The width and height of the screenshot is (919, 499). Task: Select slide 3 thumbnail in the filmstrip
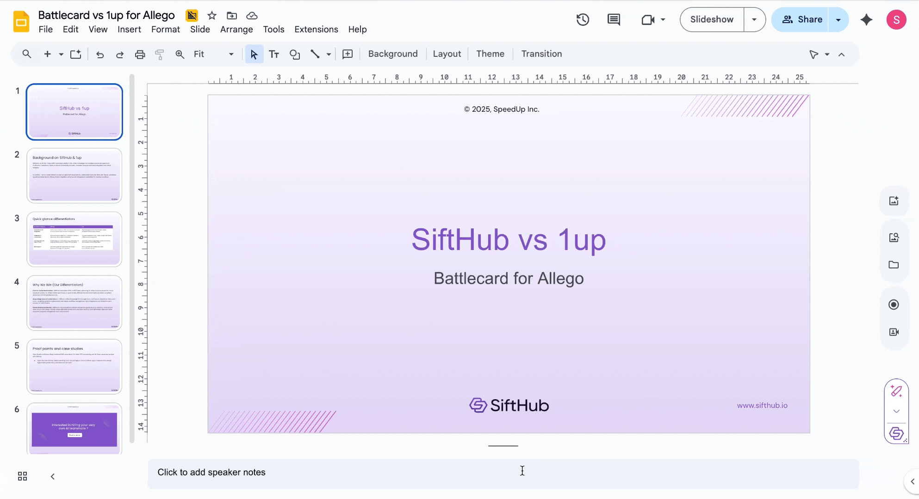pos(74,239)
